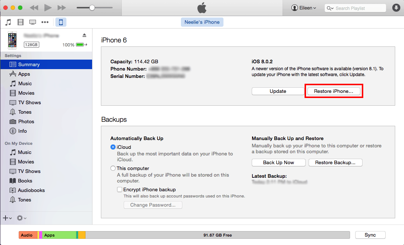
Task: Open the Movies library film icon in toolbar
Action: click(20, 22)
